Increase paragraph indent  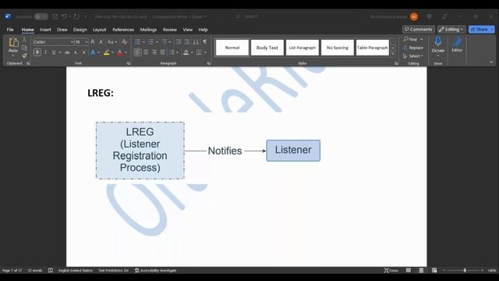(x=186, y=41)
